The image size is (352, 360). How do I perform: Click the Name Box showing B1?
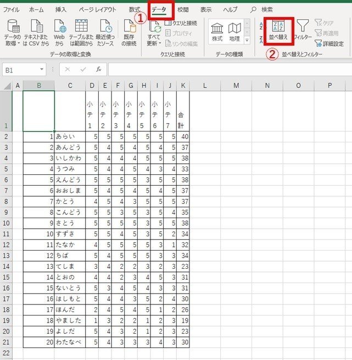pyautogui.click(x=21, y=70)
